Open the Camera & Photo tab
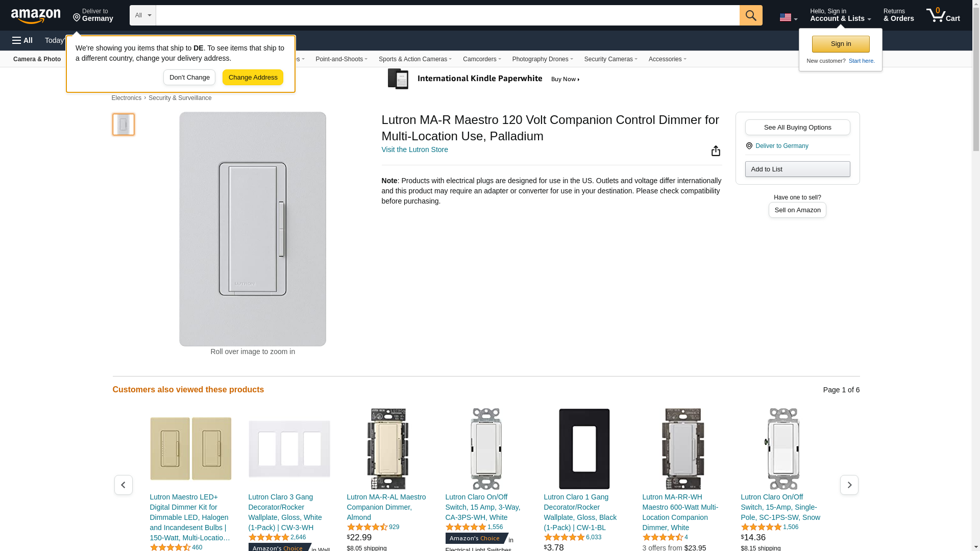 pos(37,59)
